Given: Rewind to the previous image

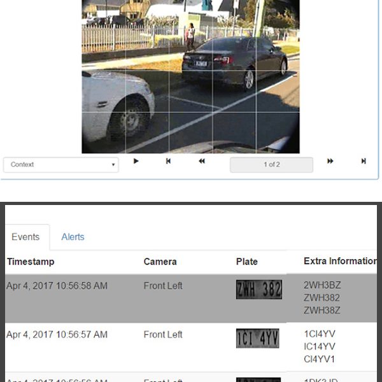Looking at the screenshot, I should pyautogui.click(x=201, y=161).
